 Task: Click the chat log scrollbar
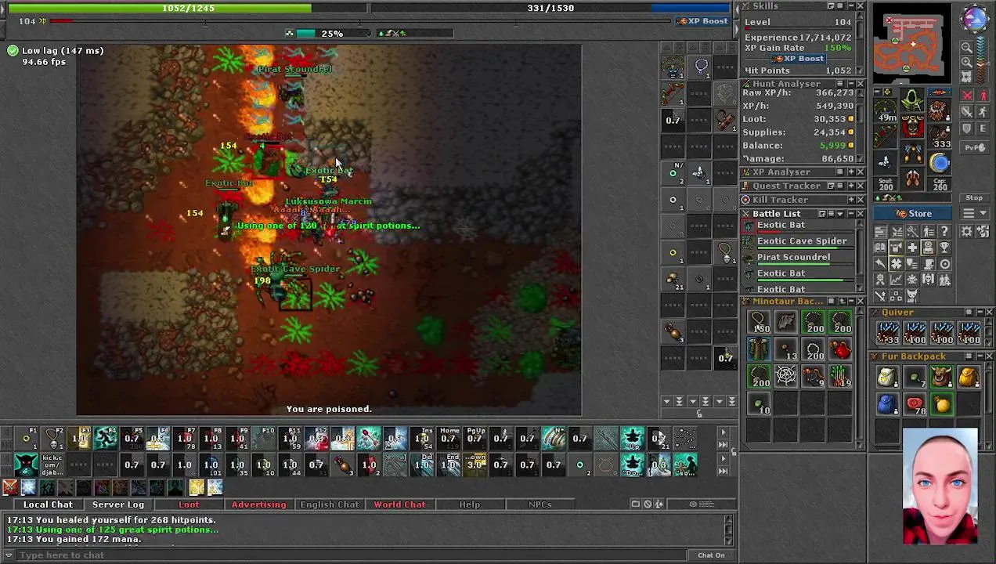click(x=729, y=530)
